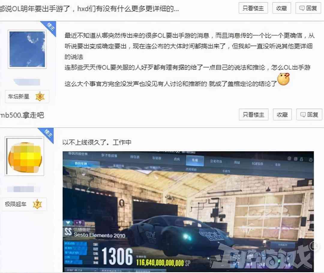Select the highlighted tab in the game screenshot

click(x=195, y=161)
